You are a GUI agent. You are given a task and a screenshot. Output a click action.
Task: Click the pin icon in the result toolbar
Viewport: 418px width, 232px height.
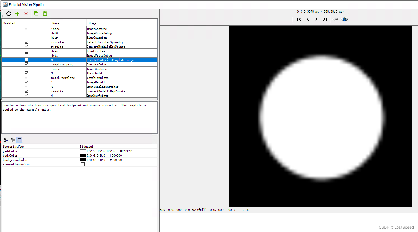click(x=335, y=19)
